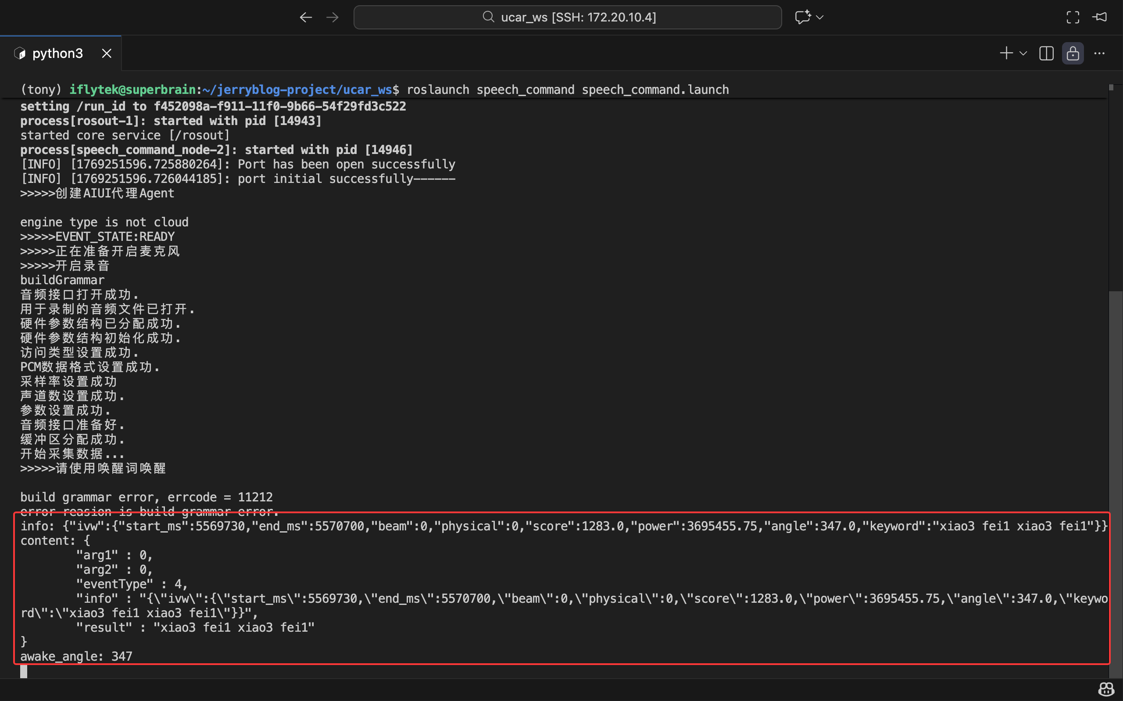1123x701 pixels.
Task: Select the python3 terminal tab
Action: coord(57,54)
